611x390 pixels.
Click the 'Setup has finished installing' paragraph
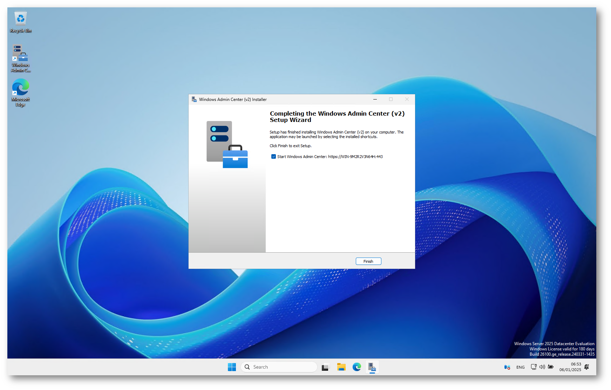click(337, 135)
